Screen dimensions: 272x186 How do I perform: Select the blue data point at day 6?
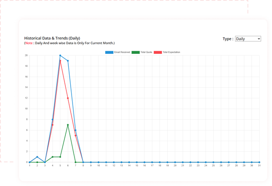pyautogui.click(x=68, y=61)
